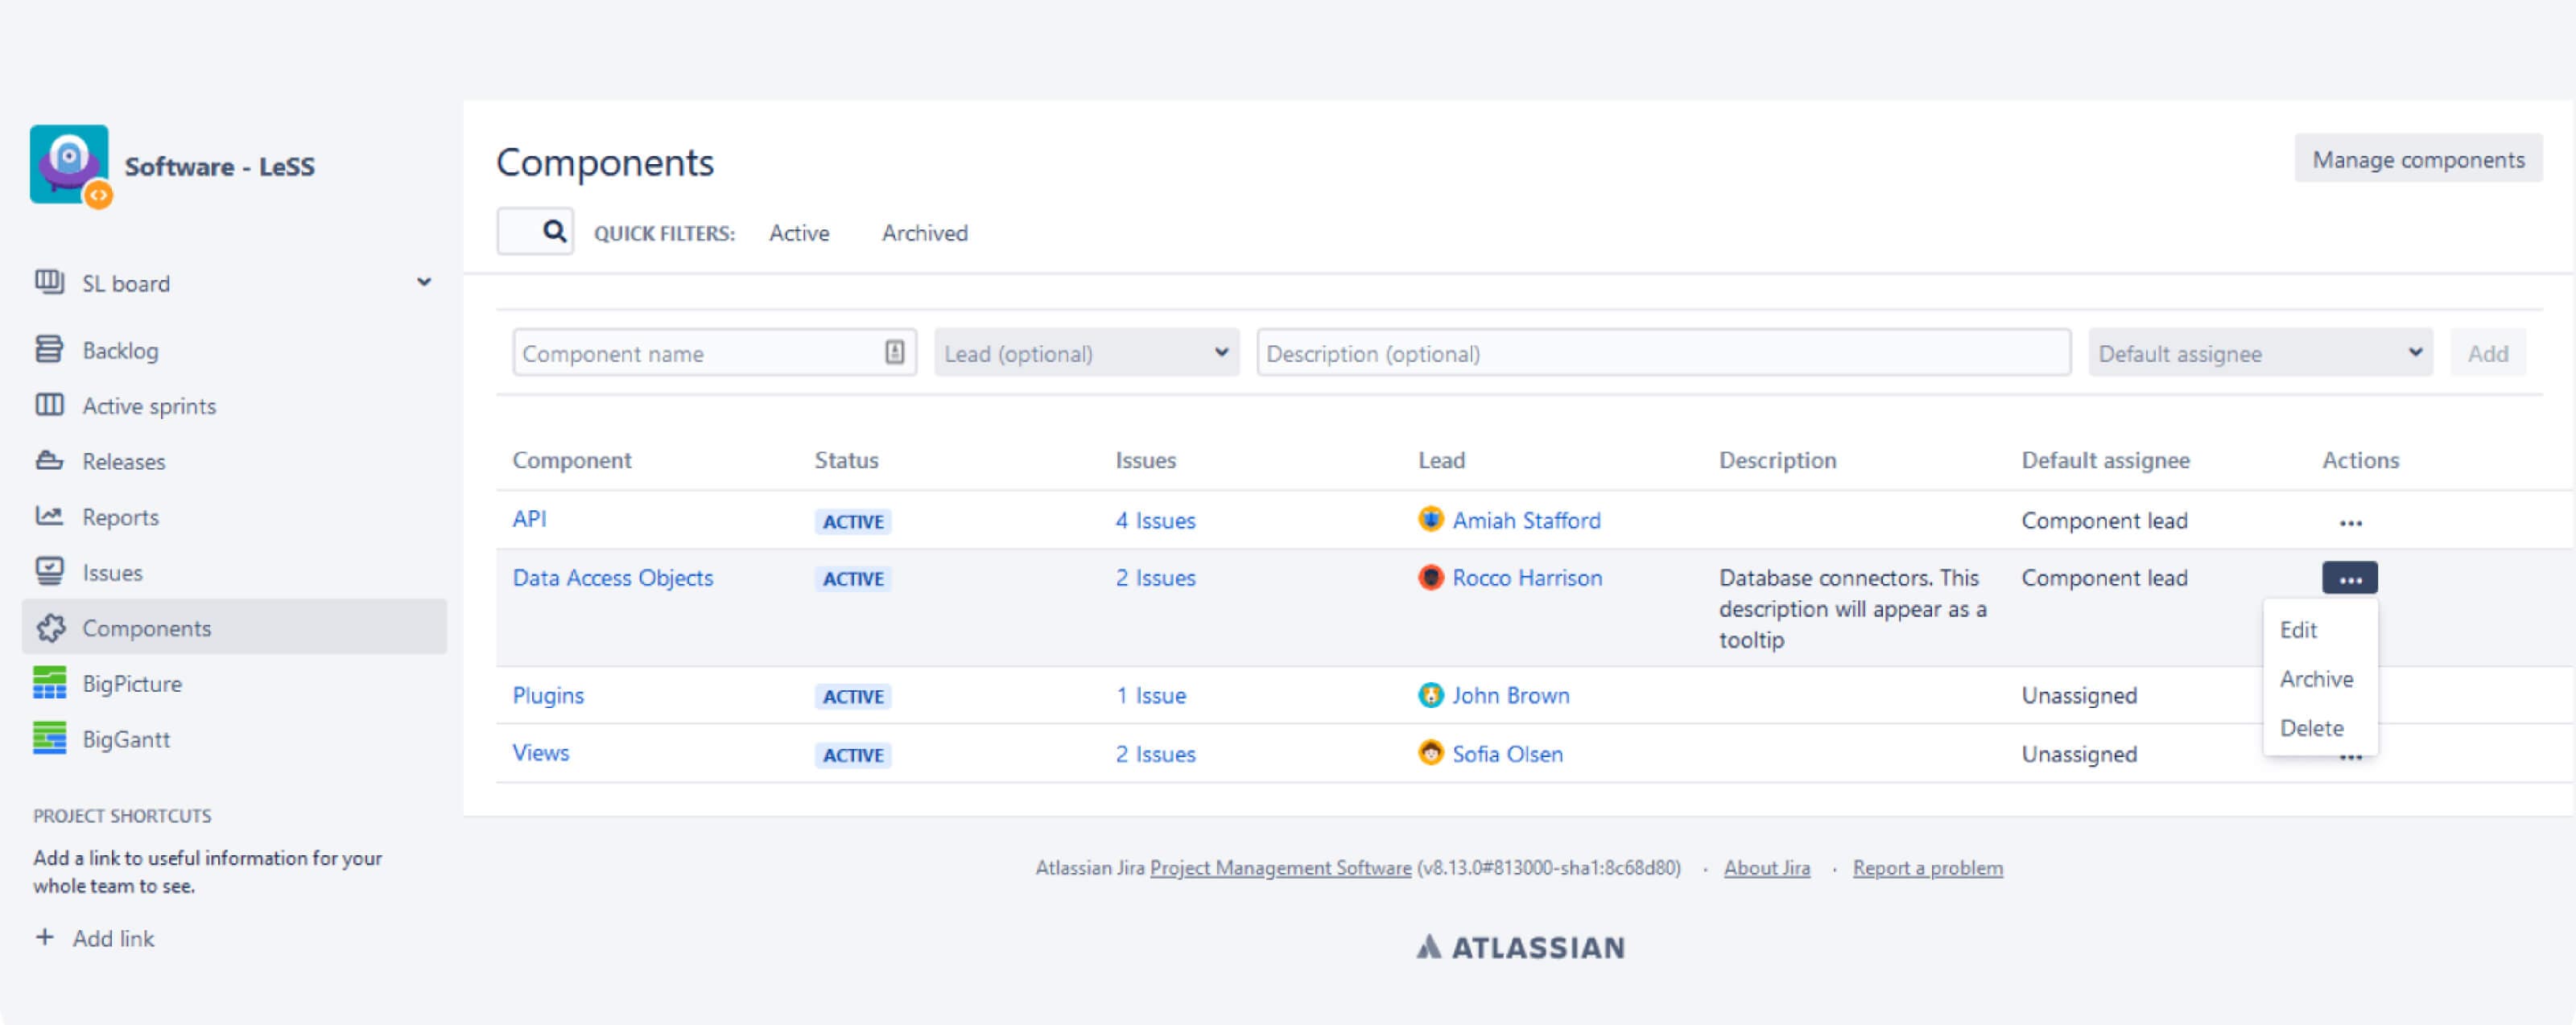This screenshot has width=2576, height=1025.
Task: Click the Database connectors description text
Action: [x=1852, y=608]
